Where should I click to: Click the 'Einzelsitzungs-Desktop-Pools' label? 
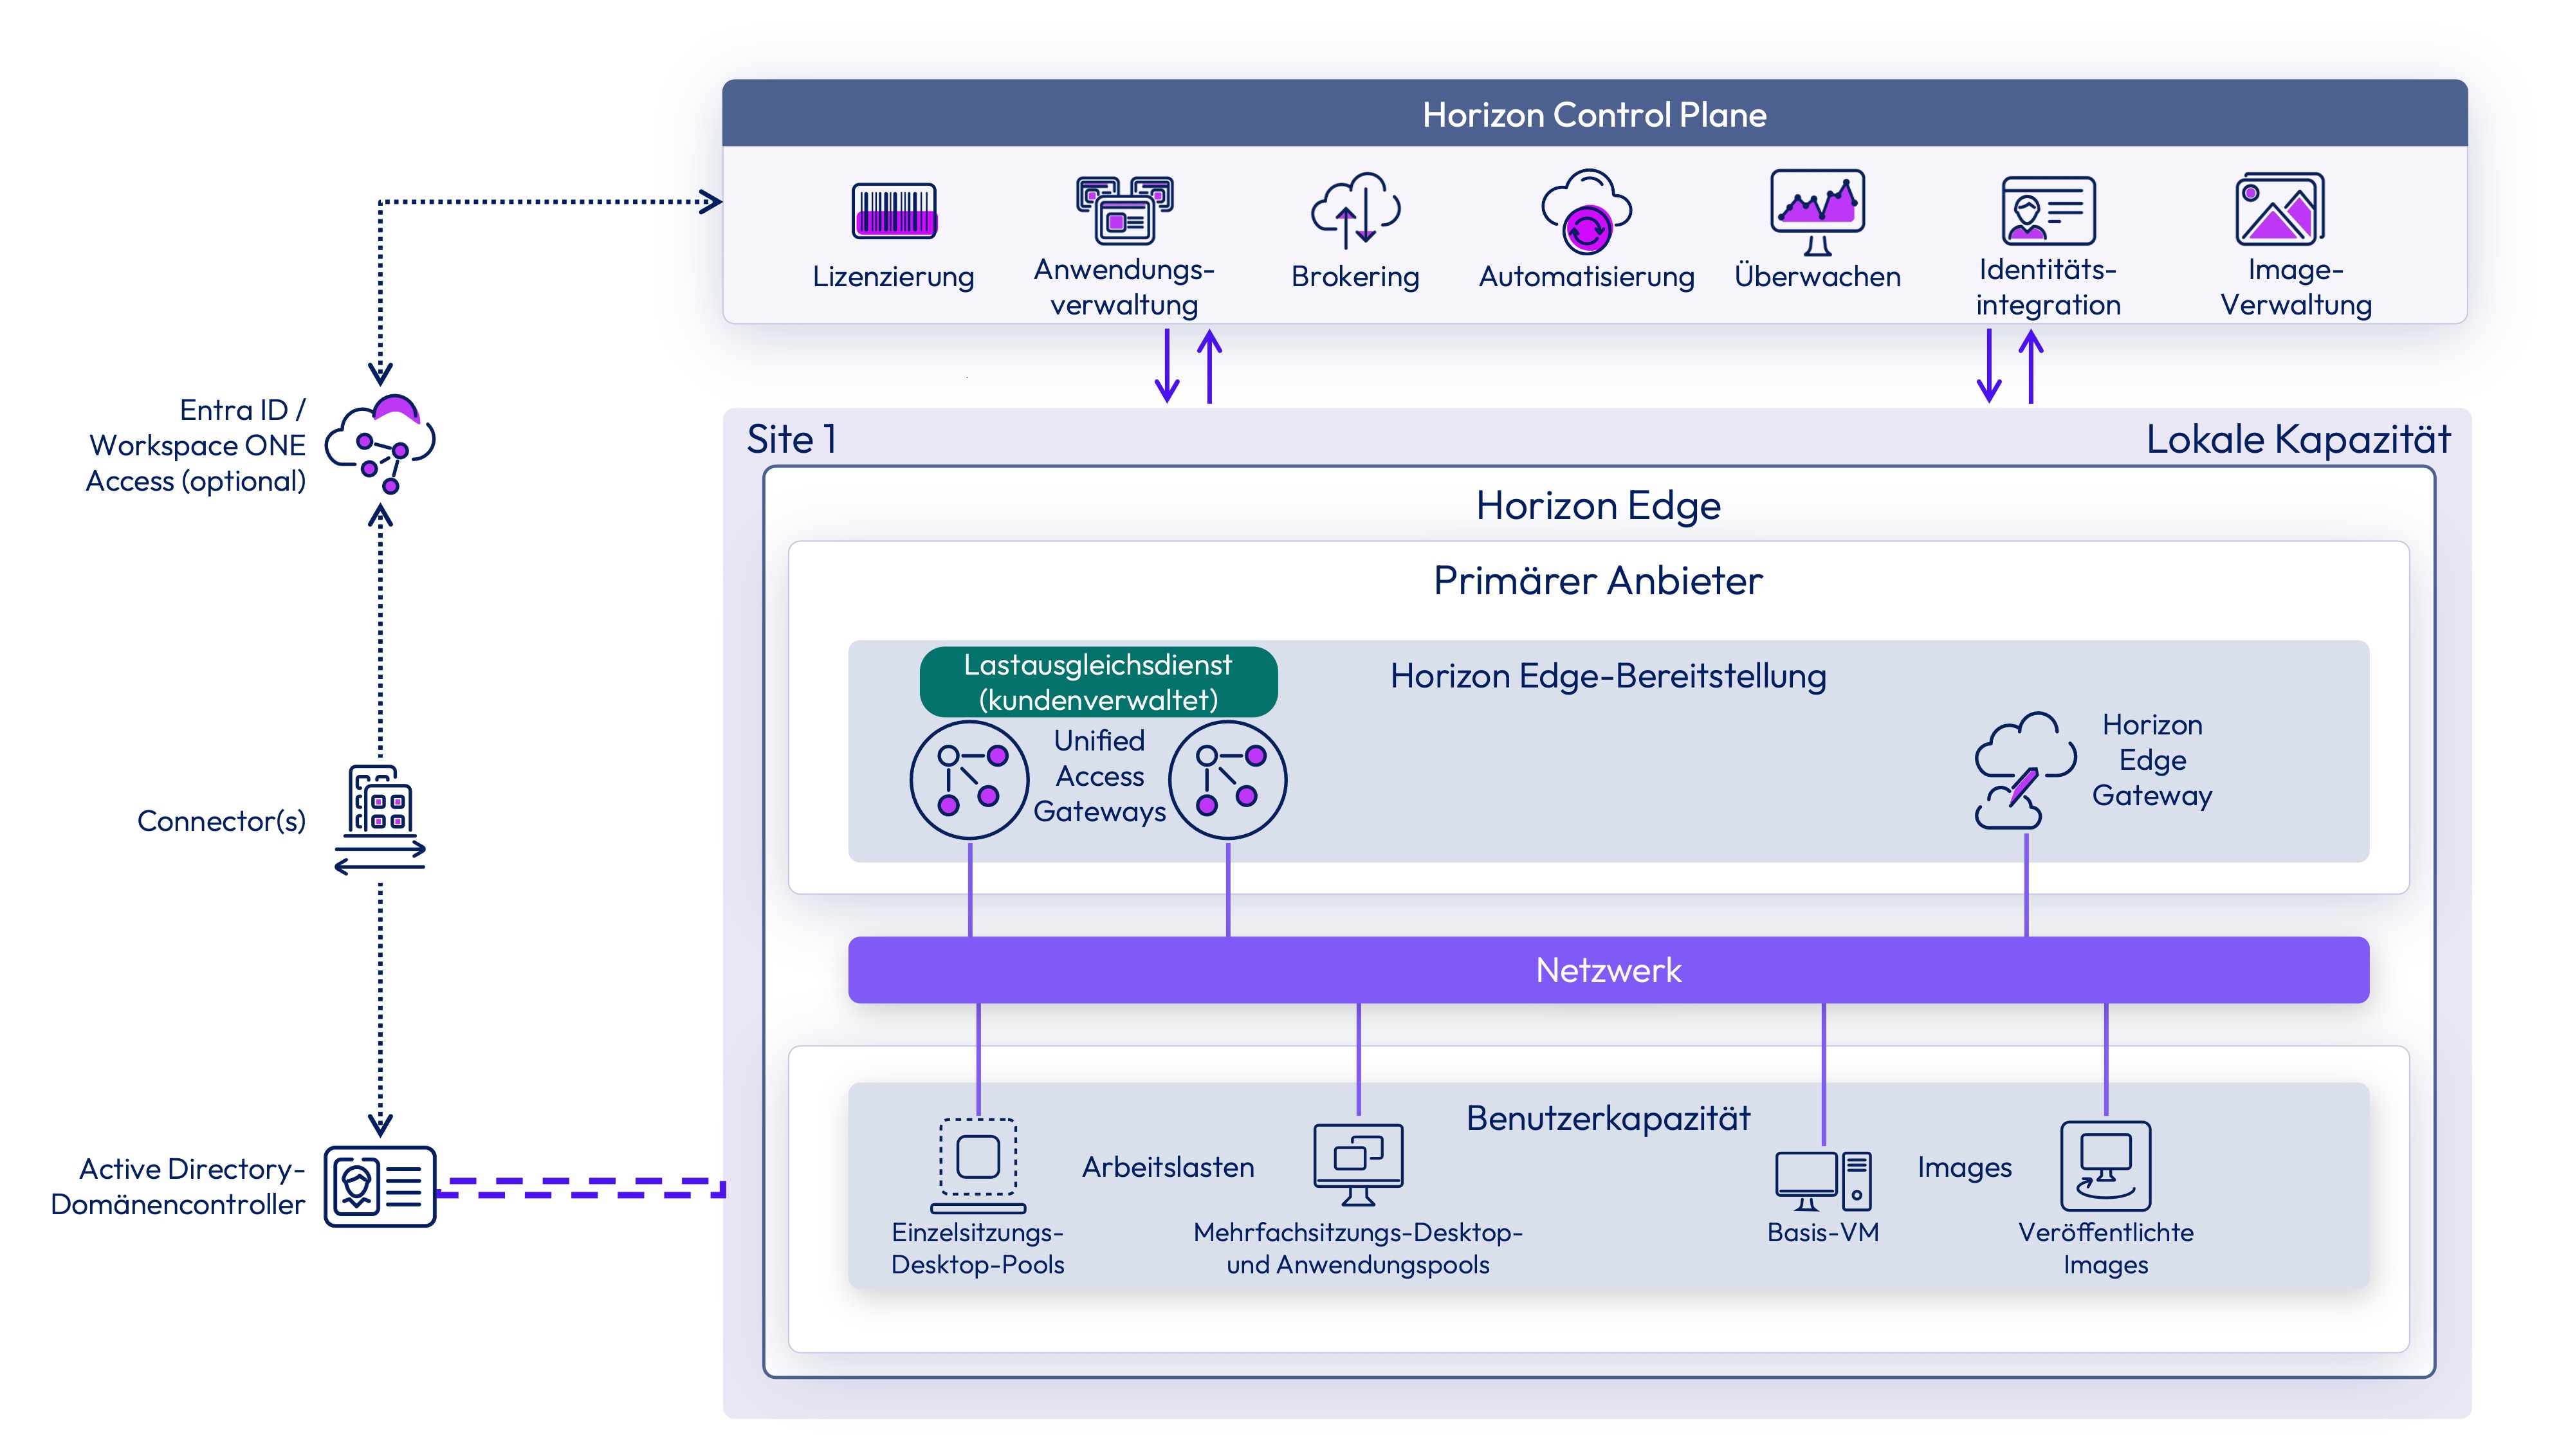coord(978,1248)
